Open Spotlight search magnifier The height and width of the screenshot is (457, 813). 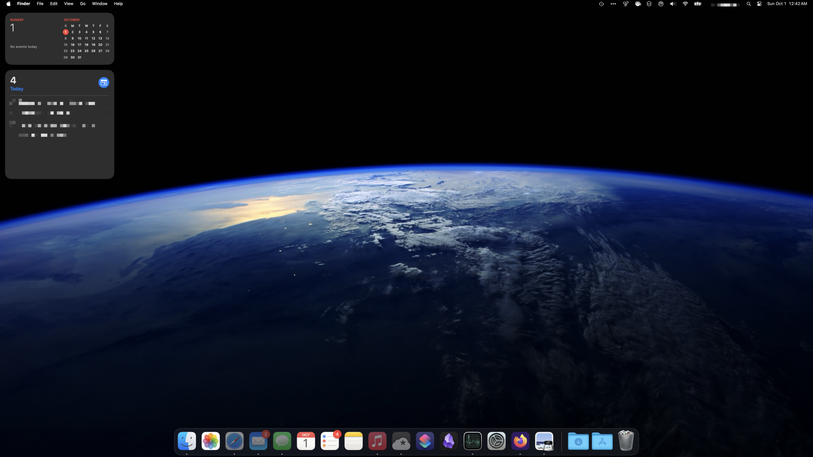749,4
